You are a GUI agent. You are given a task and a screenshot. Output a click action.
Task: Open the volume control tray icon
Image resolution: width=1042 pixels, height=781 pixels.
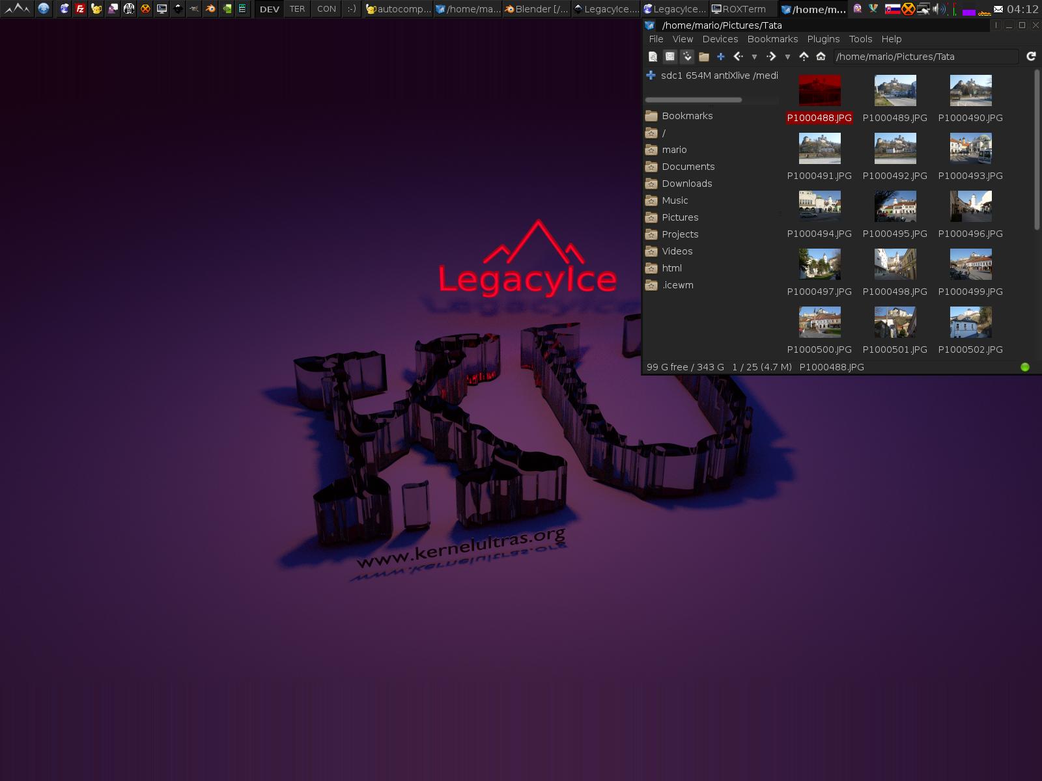click(939, 9)
